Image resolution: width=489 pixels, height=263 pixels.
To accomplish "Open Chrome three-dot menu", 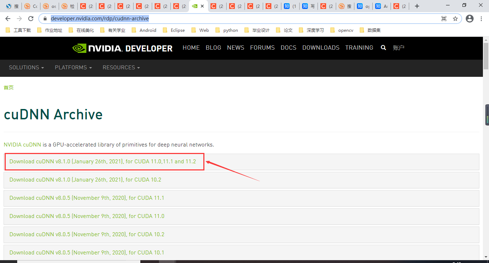I will [x=481, y=19].
